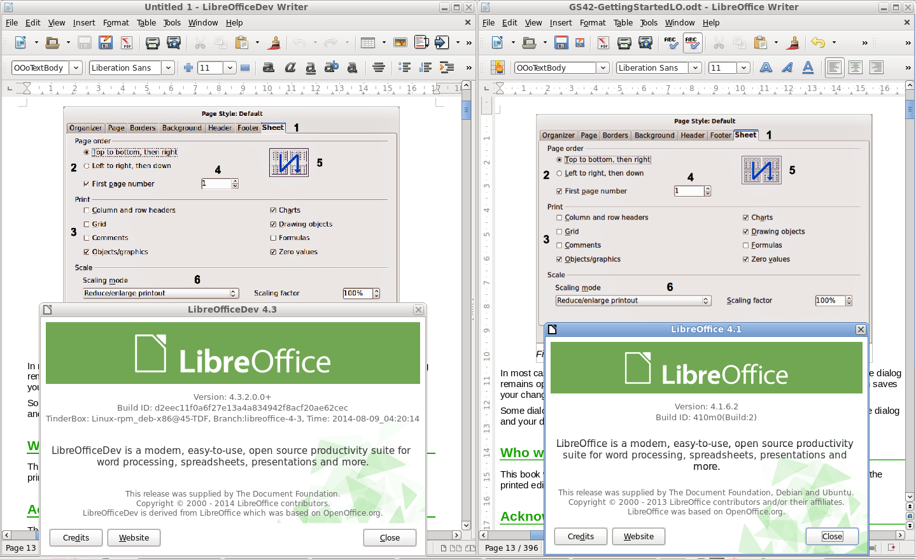
Task: Click Clone Formatting paintbrush in right Writer window
Action: point(793,43)
